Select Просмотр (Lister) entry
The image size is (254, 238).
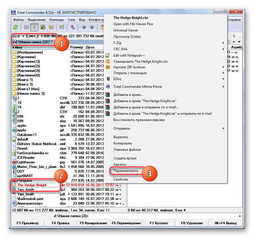point(127,37)
